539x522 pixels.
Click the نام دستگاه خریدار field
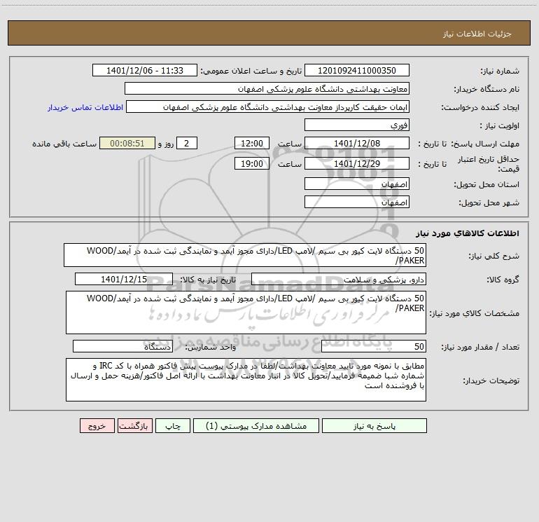[267, 88]
